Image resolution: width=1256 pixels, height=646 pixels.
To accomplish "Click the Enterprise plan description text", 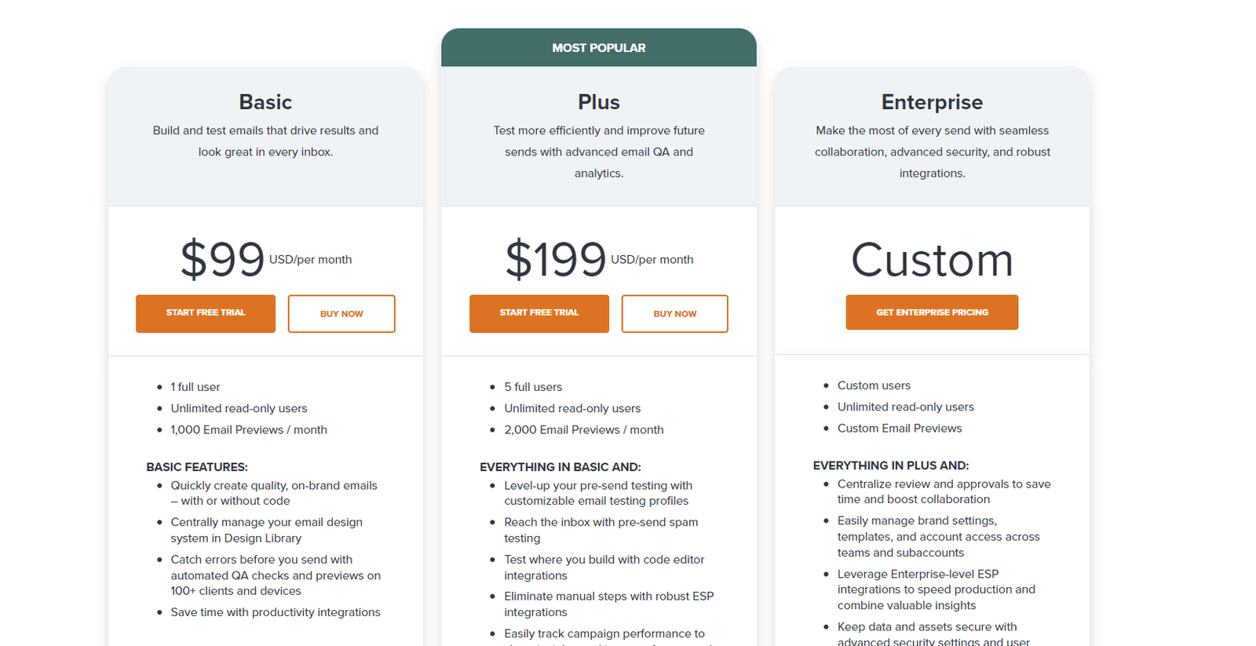I will (x=932, y=151).
